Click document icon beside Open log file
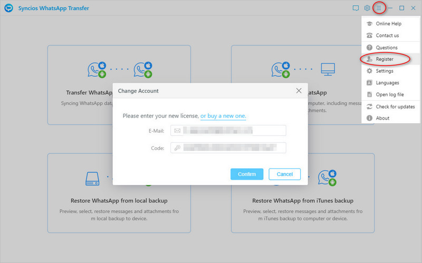This screenshot has width=422, height=263. (370, 95)
